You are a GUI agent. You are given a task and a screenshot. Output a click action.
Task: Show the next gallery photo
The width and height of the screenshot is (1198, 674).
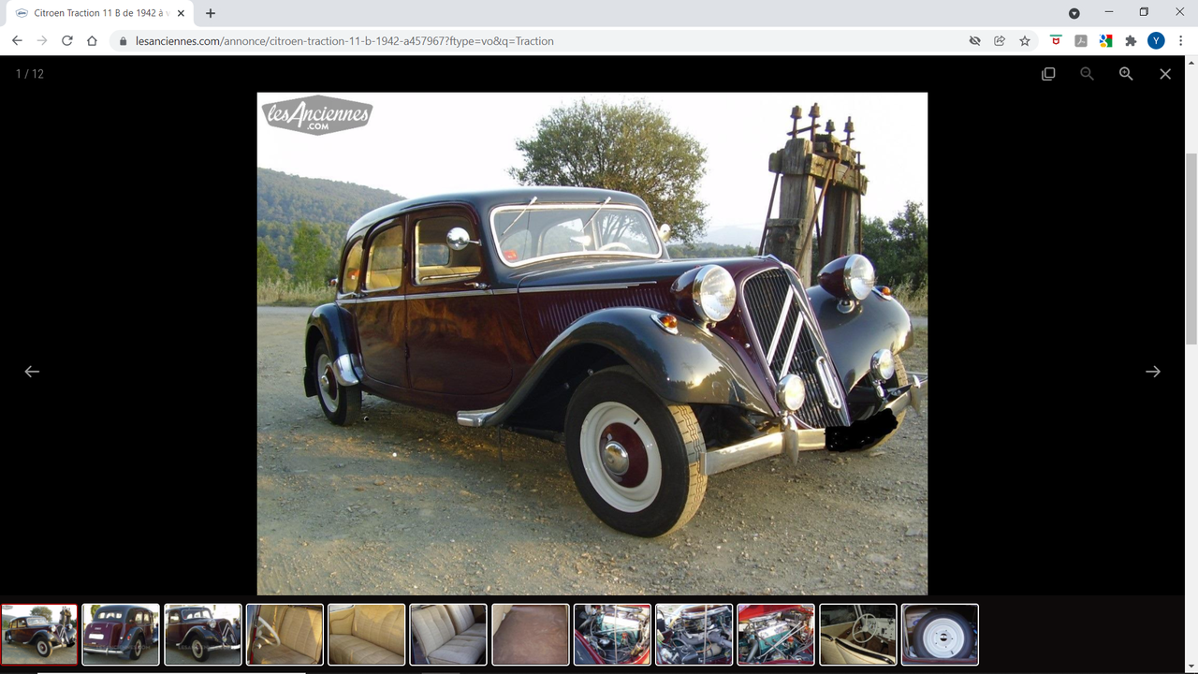pyautogui.click(x=1153, y=372)
